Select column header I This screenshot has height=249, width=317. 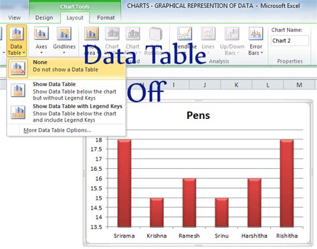pyautogui.click(x=173, y=85)
